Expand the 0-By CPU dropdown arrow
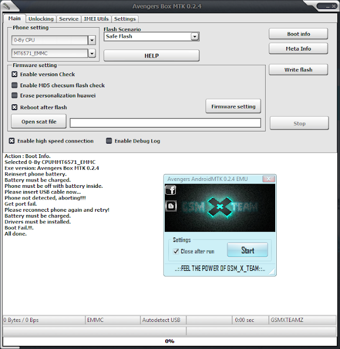 tap(92, 40)
